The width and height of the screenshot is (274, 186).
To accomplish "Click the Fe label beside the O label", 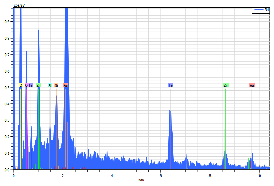I will (31, 85).
